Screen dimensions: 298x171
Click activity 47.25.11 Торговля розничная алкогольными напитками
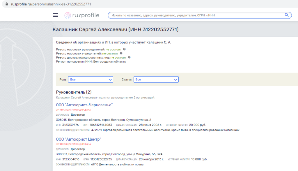[165, 130]
